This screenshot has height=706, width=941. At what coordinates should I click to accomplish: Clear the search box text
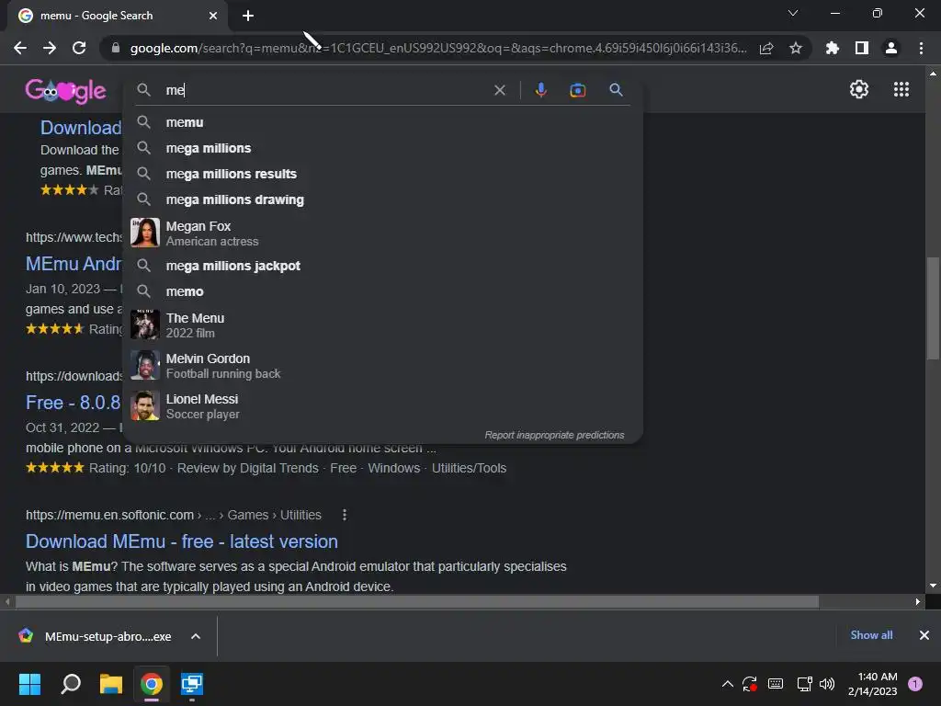[x=499, y=90]
